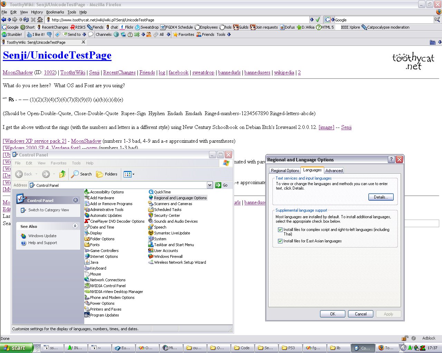Viewport: 442px width, 353px height.
Task: Open Control Panel Address bar dropdown
Action: pyautogui.click(x=210, y=185)
